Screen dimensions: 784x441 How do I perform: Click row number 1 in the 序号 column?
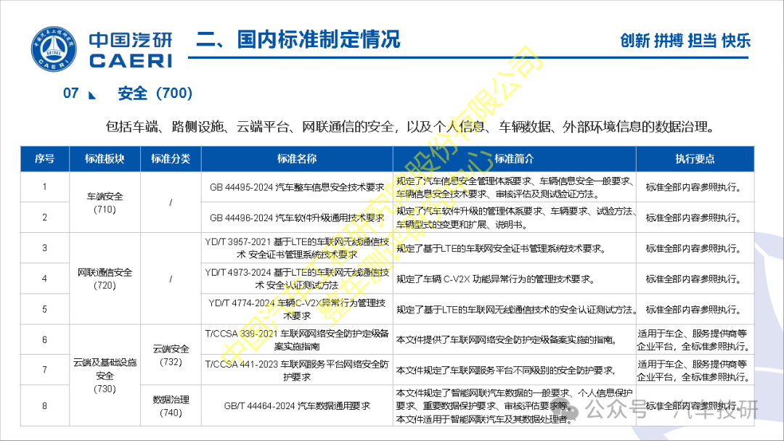coord(44,187)
